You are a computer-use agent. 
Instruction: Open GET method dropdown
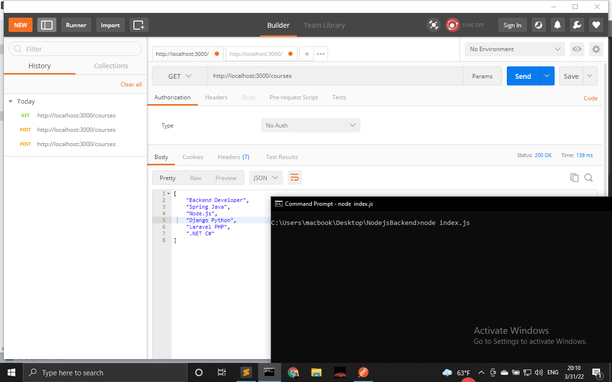180,76
